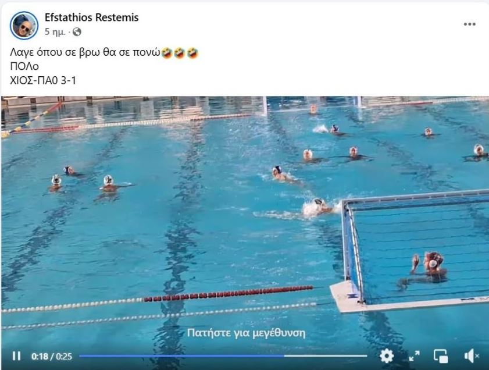Open Efstathios Restemis profile name link
Viewport: 489px width, 370px height.
(x=91, y=17)
